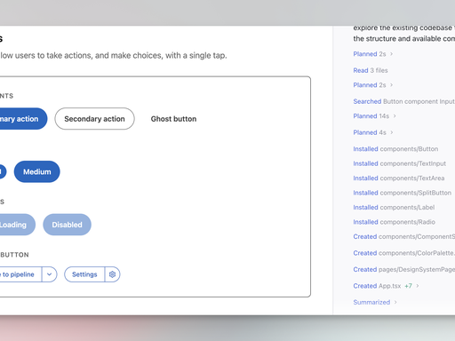Open the pipeline split button dropdown arrow
Image resolution: width=455 pixels, height=341 pixels.
click(x=49, y=274)
